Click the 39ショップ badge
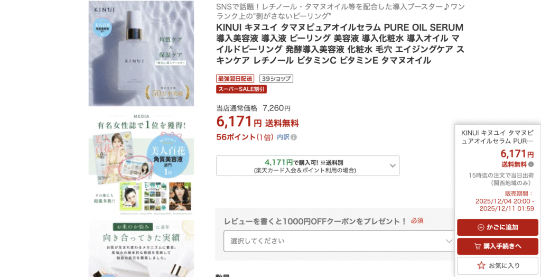The height and width of the screenshot is (277, 541). coord(276,79)
